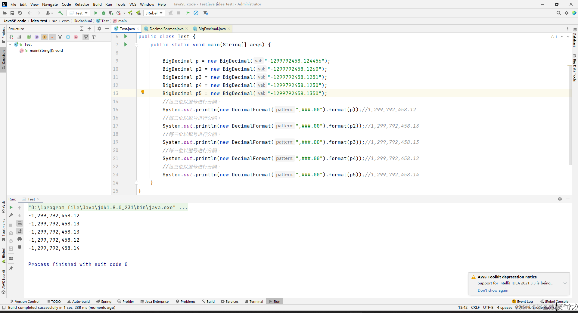The height and width of the screenshot is (313, 578).
Task: Click Run with JRebel rocket icon
Action: tap(130, 13)
